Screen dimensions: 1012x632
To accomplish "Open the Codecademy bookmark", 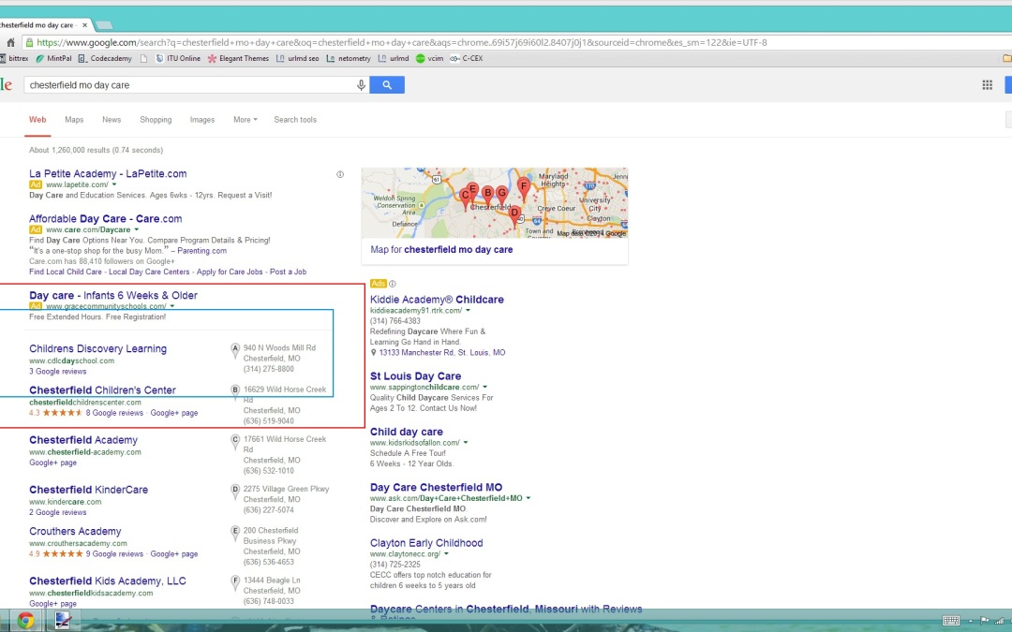I will (x=105, y=58).
